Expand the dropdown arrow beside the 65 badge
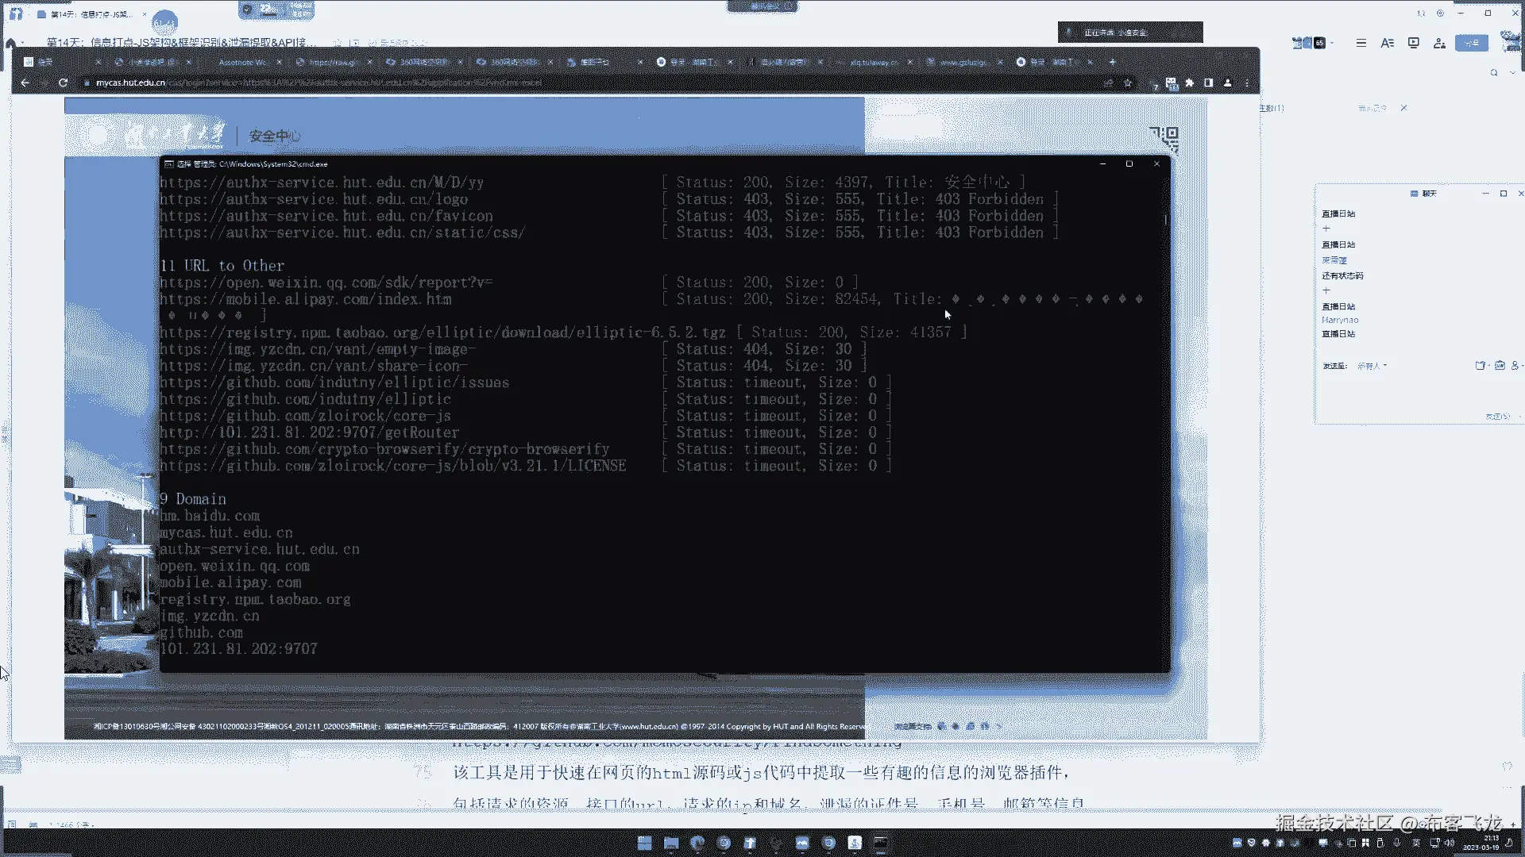The width and height of the screenshot is (1525, 857). pyautogui.click(x=1332, y=43)
